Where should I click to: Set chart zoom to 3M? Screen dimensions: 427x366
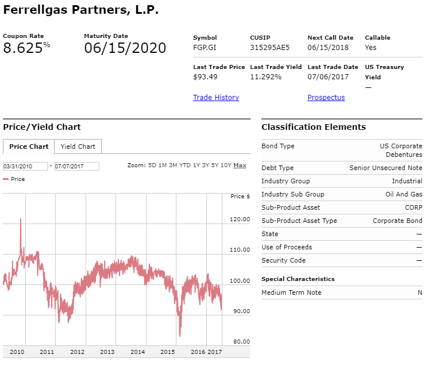173,165
